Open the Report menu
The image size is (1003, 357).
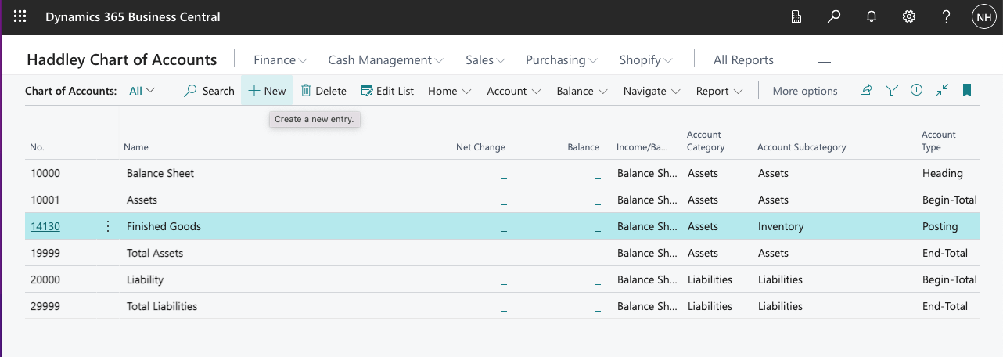coord(719,91)
